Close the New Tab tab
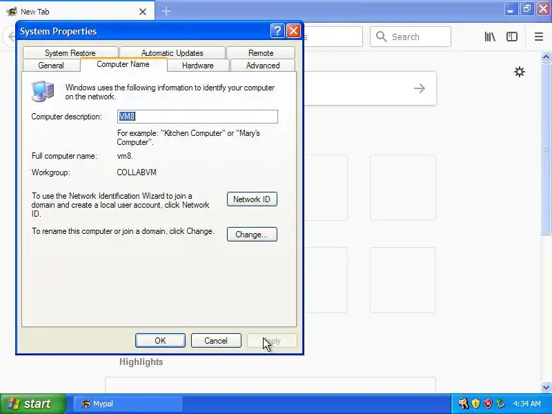The width and height of the screenshot is (552, 414). tap(143, 12)
